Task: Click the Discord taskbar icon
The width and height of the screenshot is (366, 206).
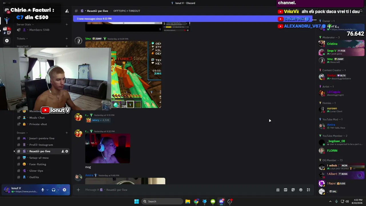Action: point(221,201)
